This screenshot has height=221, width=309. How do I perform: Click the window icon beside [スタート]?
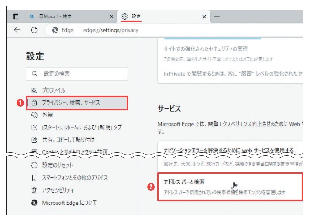(x=34, y=127)
